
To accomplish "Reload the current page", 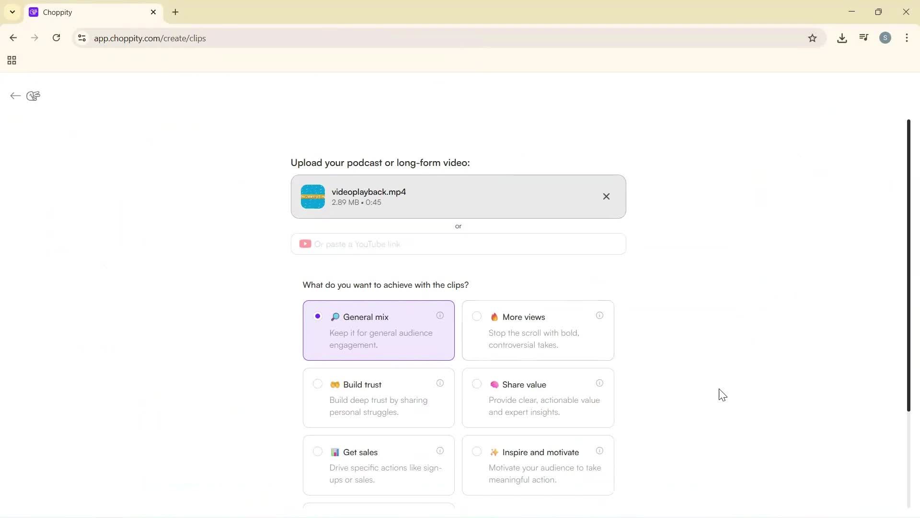I will pos(56,38).
